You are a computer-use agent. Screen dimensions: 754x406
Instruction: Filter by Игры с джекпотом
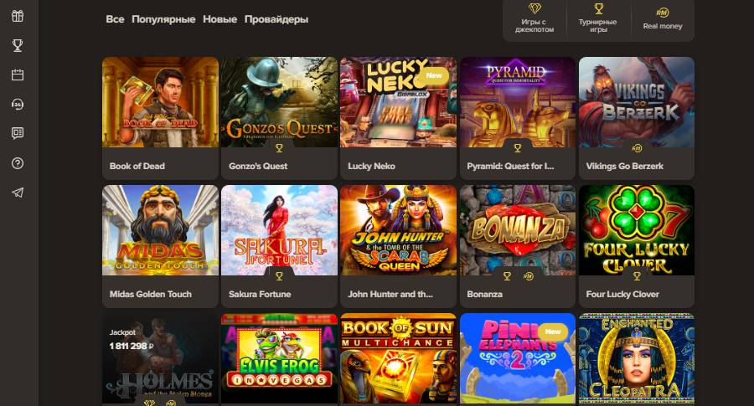coord(535,18)
